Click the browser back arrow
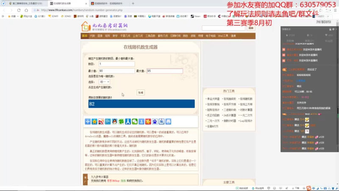Viewport: 339px width, 191px height. pyautogui.click(x=4, y=10)
